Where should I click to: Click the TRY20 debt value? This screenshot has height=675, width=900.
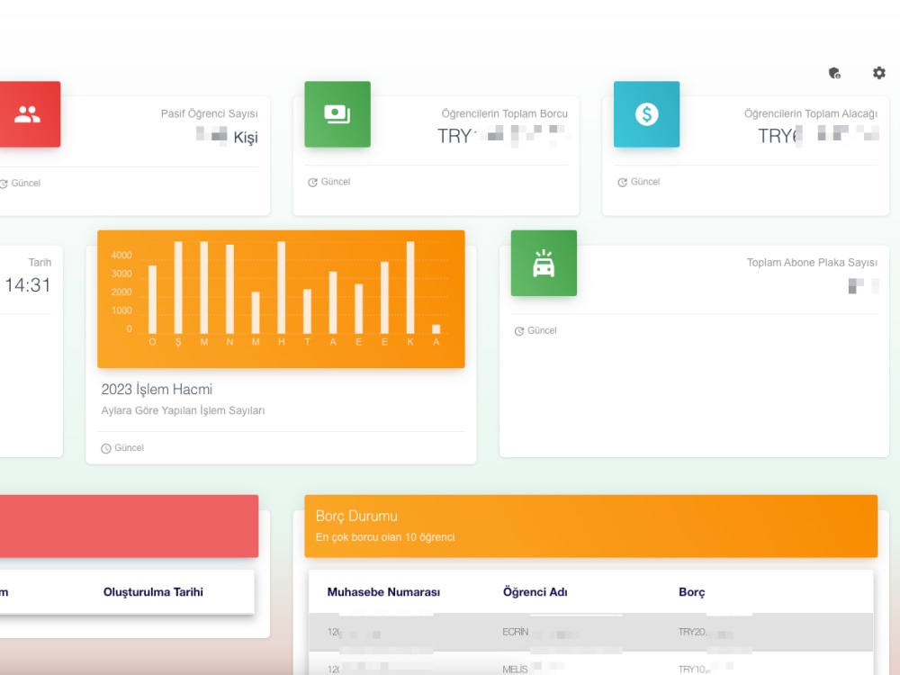692,632
